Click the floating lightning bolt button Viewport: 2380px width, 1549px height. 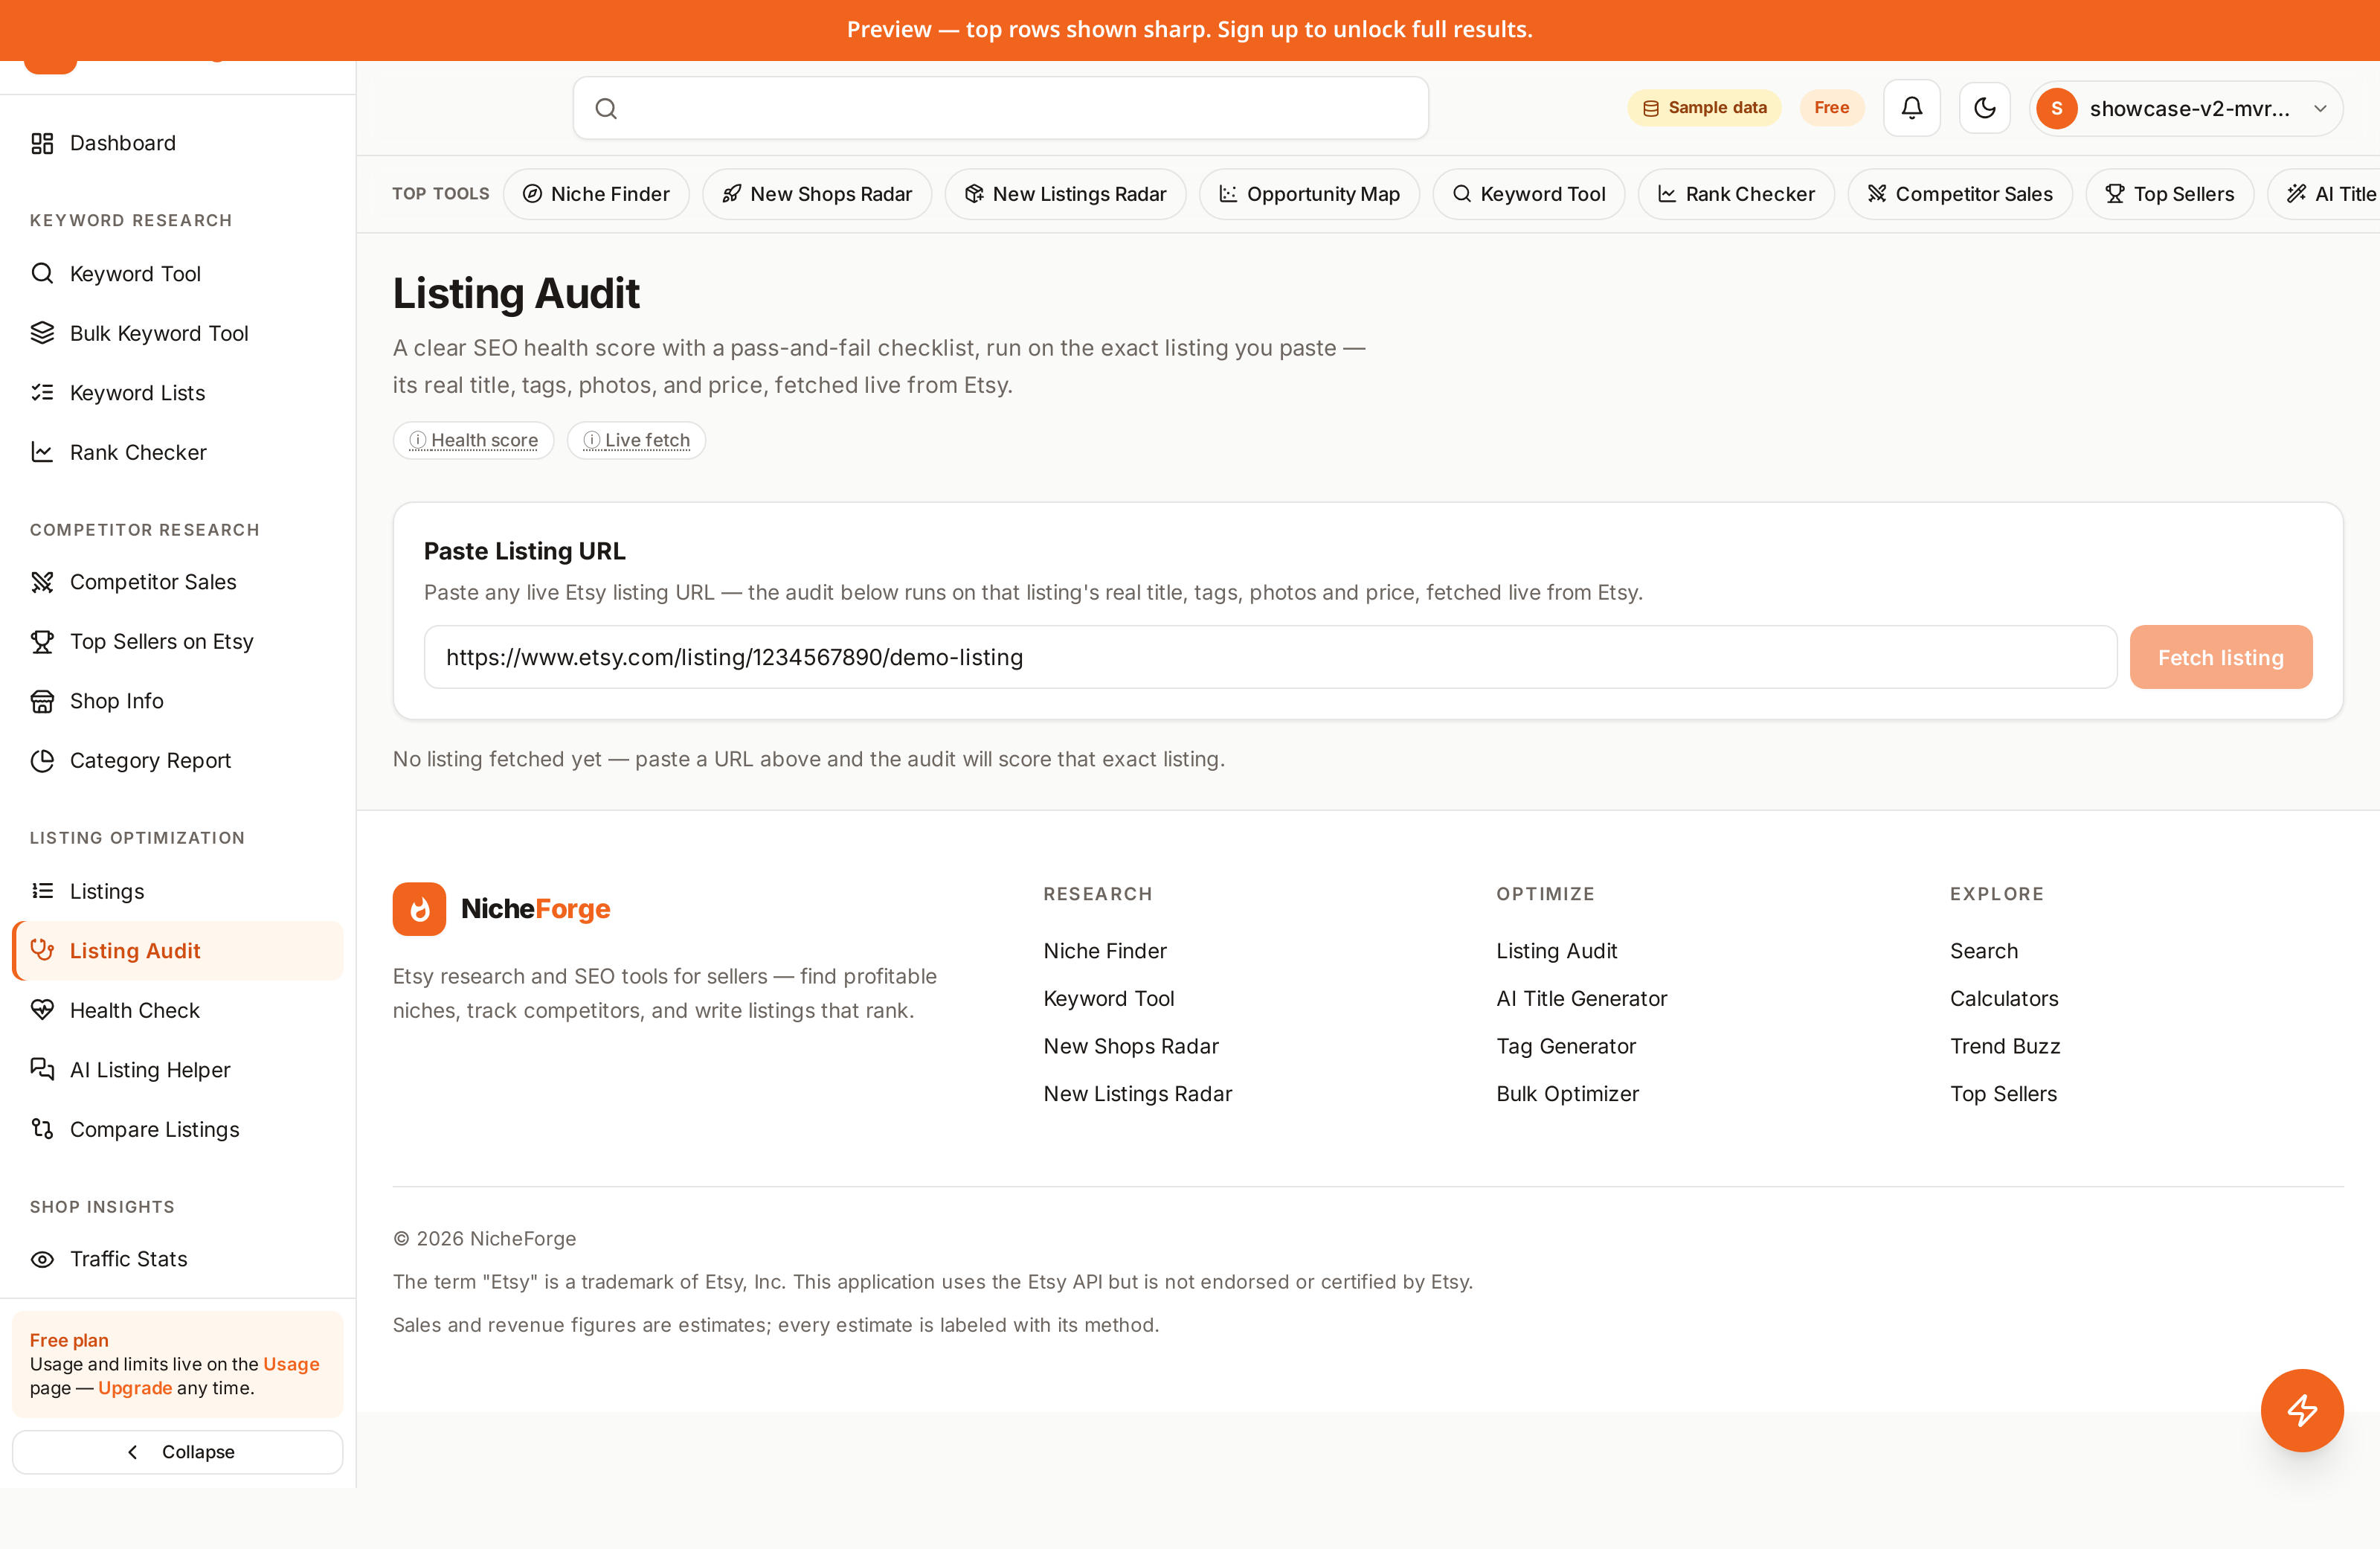coord(2302,1410)
